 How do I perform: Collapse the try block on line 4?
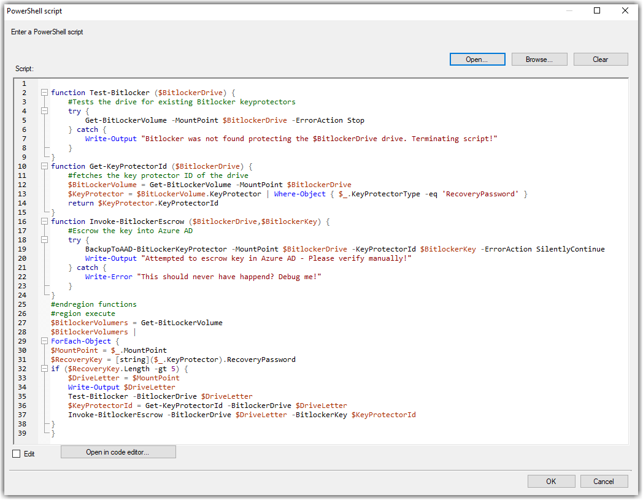point(44,111)
